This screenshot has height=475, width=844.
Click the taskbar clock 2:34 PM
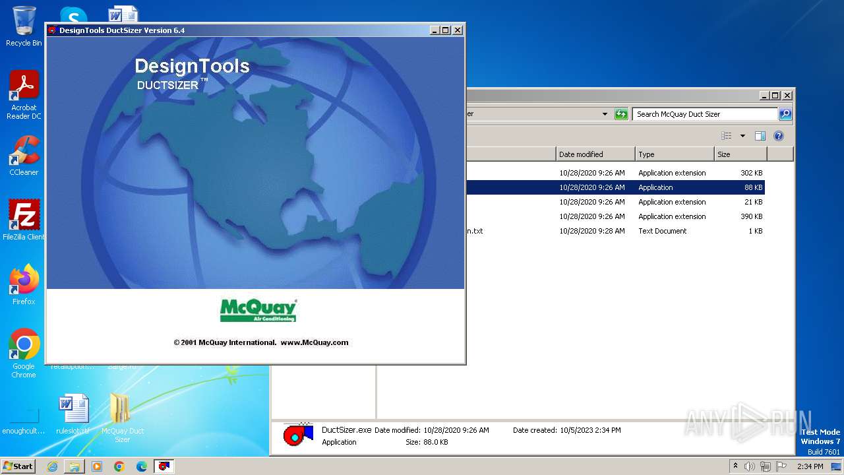810,466
